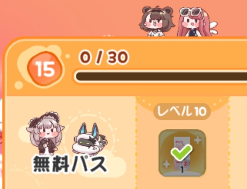This screenshot has width=247, height=189.
Task: Click the green checkmark on claimed reward
Action: pos(182,153)
